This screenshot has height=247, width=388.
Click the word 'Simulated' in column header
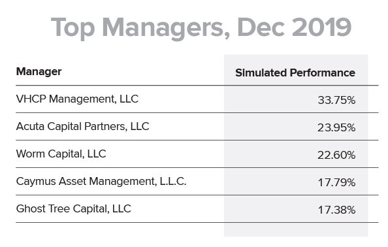261,73
